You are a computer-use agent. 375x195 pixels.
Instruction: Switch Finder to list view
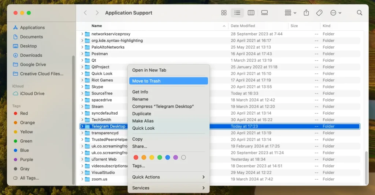237,13
